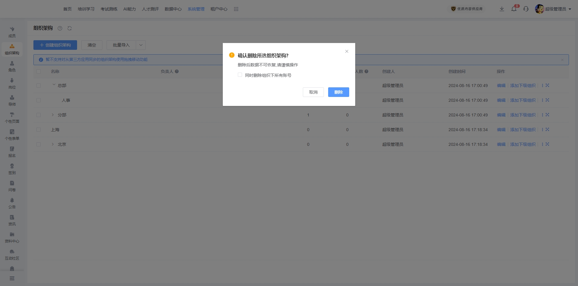Click the download icon in header
The height and width of the screenshot is (286, 578).
coord(502,9)
